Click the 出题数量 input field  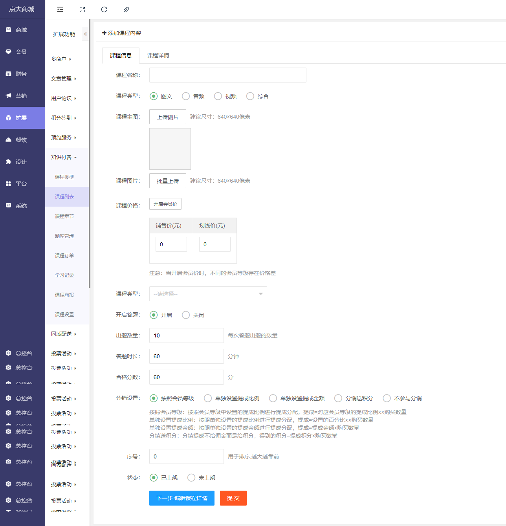point(187,335)
